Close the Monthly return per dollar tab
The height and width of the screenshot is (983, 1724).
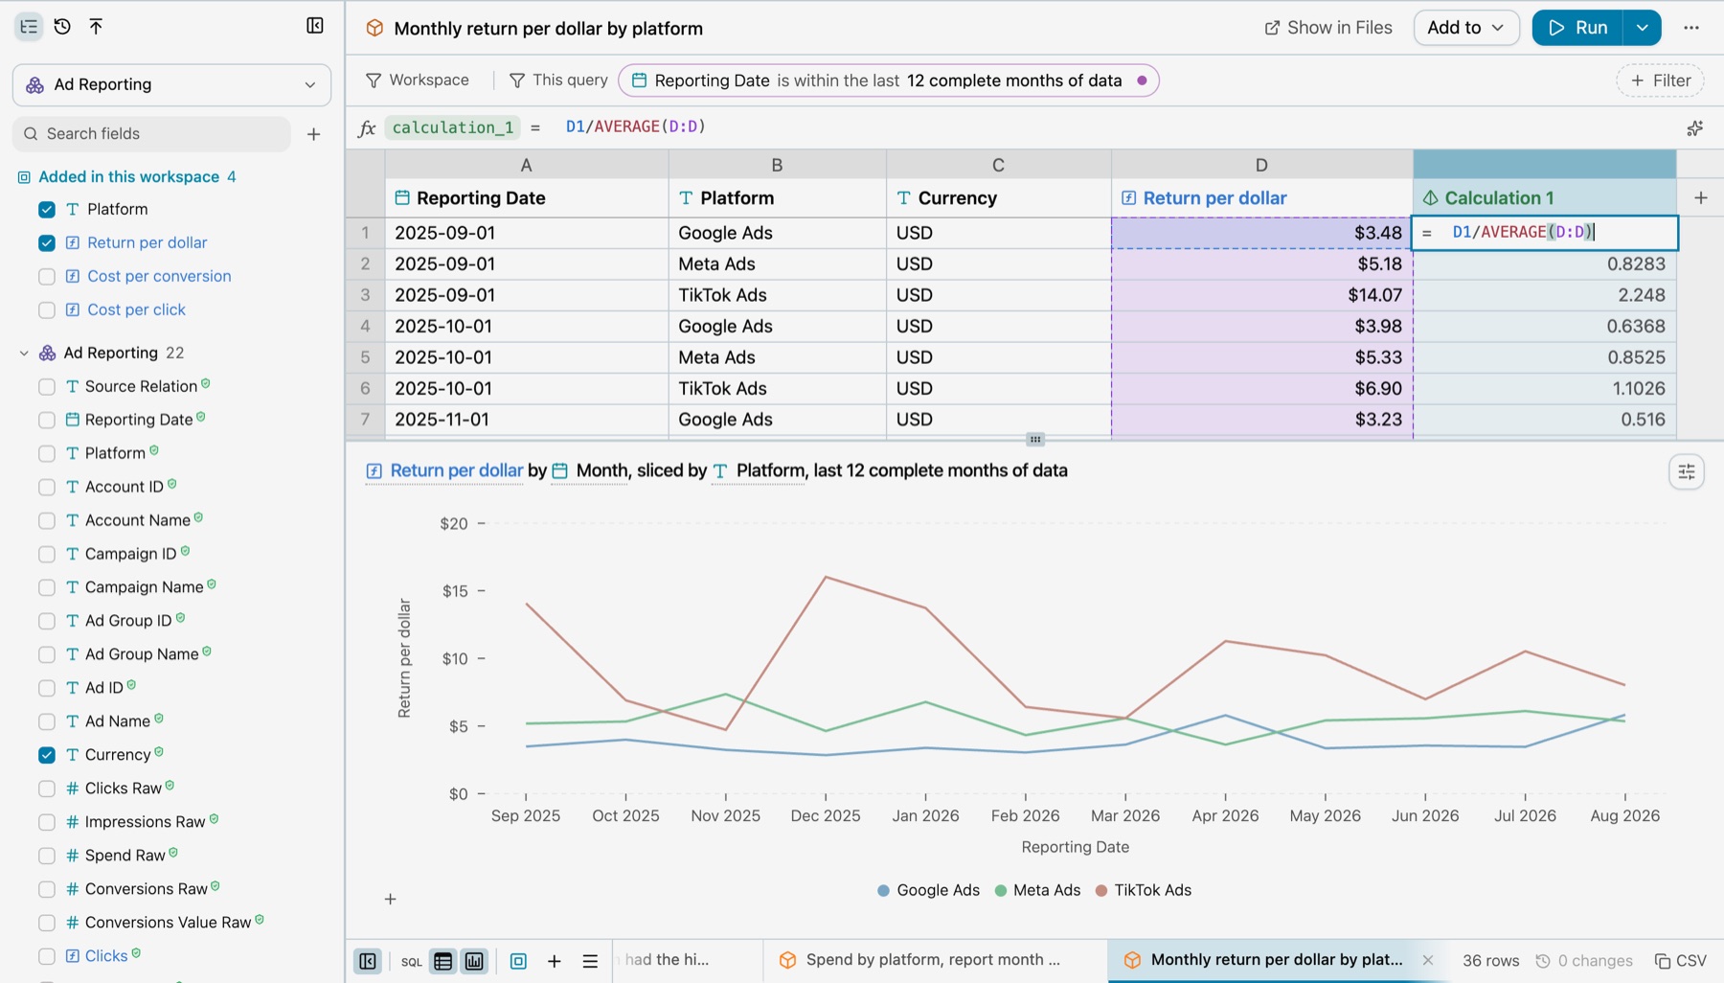click(1427, 960)
